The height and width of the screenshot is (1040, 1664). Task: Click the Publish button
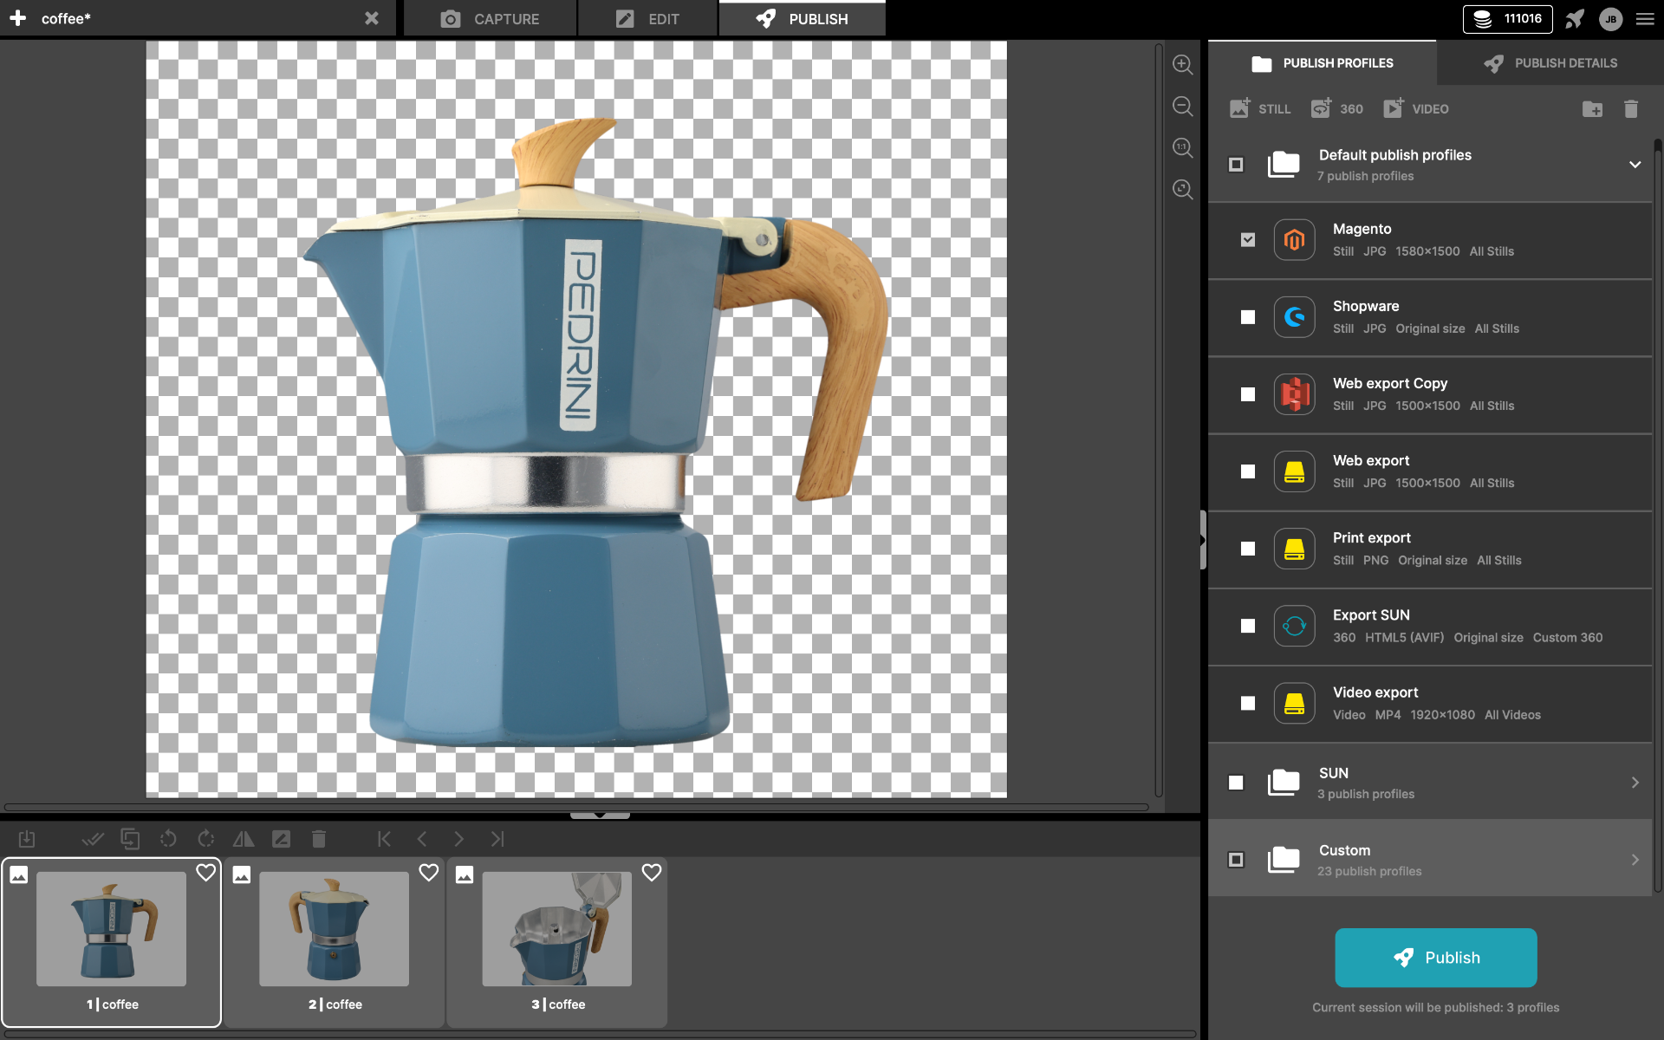click(x=1436, y=958)
